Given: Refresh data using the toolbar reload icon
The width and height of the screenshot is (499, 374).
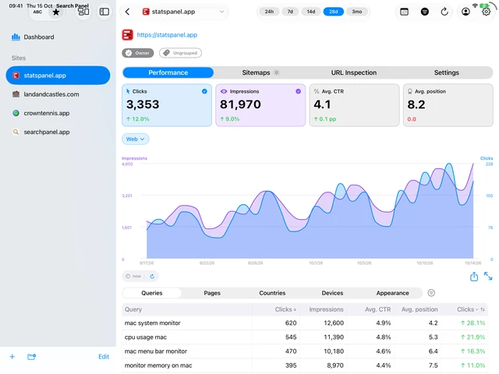Looking at the screenshot, I should click(444, 12).
